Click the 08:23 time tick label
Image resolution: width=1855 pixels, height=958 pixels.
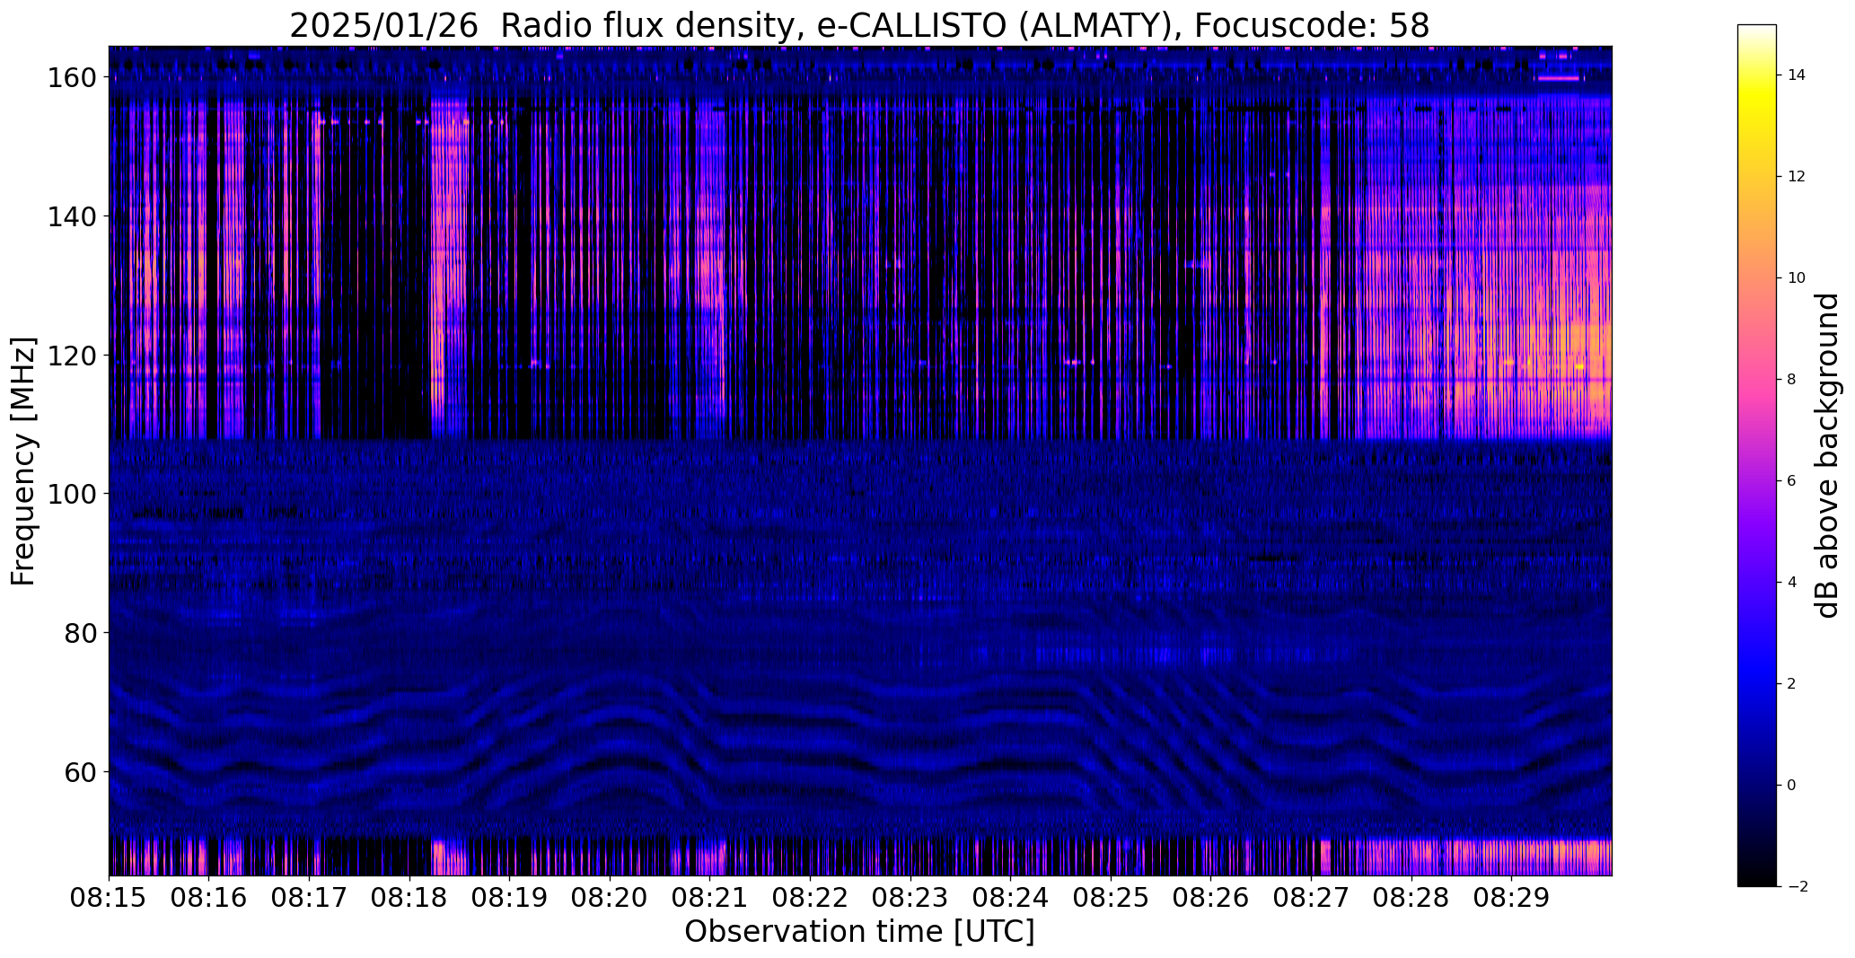[910, 897]
